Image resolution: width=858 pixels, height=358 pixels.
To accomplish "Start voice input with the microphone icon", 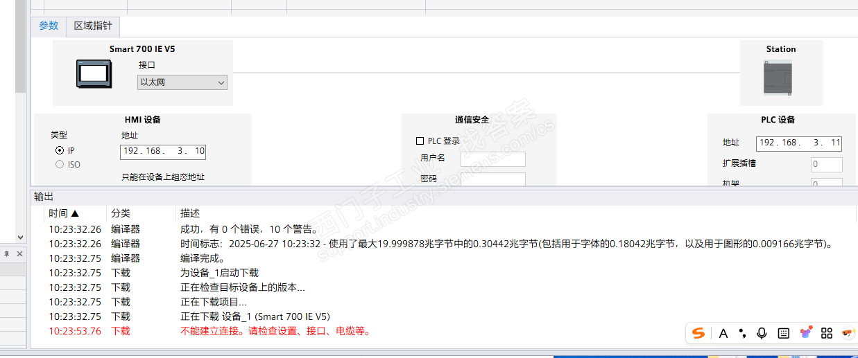I will tap(762, 333).
